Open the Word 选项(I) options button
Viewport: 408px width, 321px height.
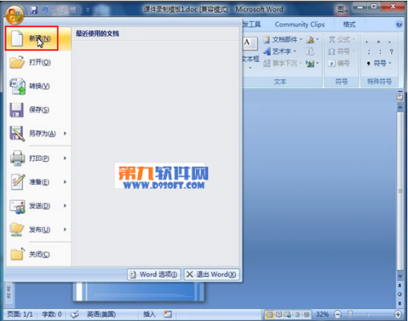pyautogui.click(x=153, y=274)
